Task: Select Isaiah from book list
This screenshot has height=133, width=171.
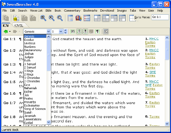Action: (x=28, y=112)
